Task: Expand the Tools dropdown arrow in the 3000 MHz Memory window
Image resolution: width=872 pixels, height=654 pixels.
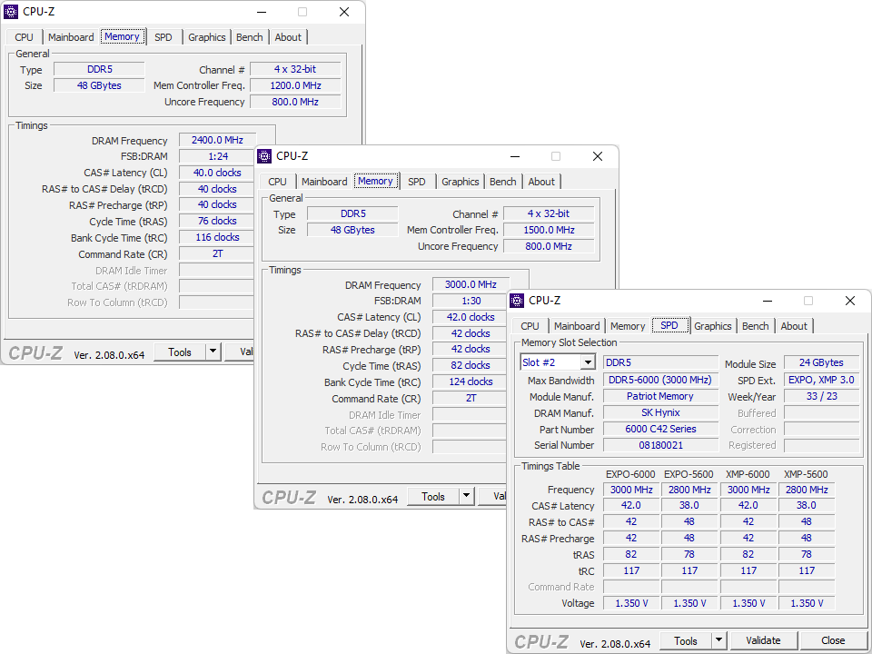Action: [x=466, y=496]
